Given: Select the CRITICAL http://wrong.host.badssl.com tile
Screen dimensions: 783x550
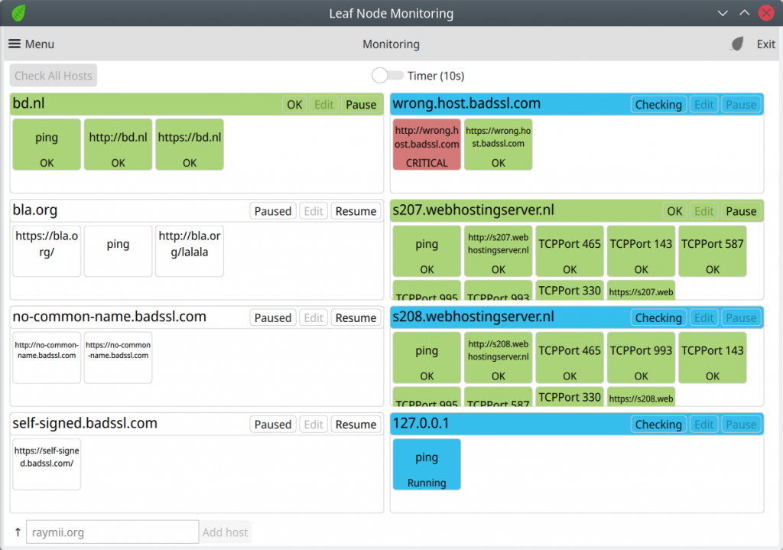Looking at the screenshot, I should coord(427,145).
